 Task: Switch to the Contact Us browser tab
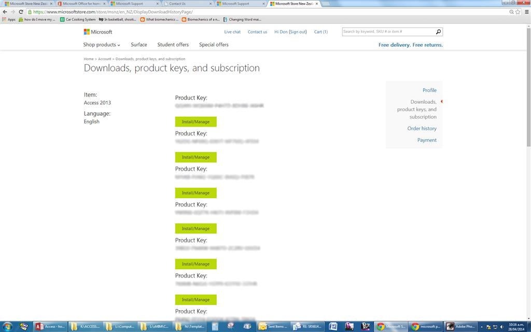pos(188,4)
